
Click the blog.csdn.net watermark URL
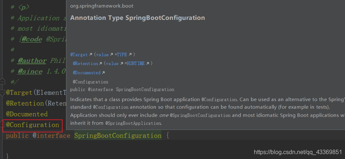click(298, 152)
